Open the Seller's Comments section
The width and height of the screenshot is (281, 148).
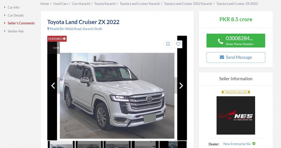tap(21, 23)
